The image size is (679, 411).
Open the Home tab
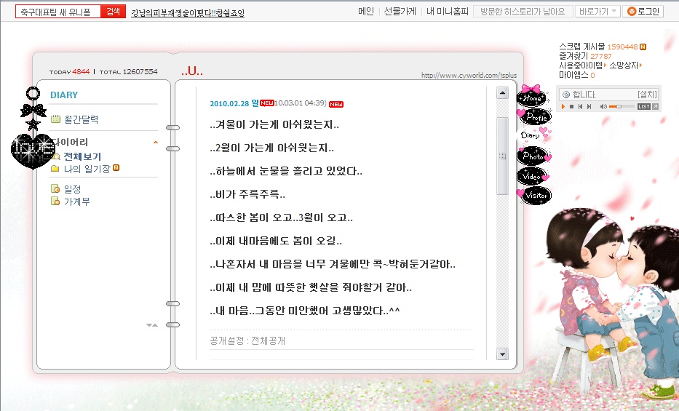pos(531,97)
